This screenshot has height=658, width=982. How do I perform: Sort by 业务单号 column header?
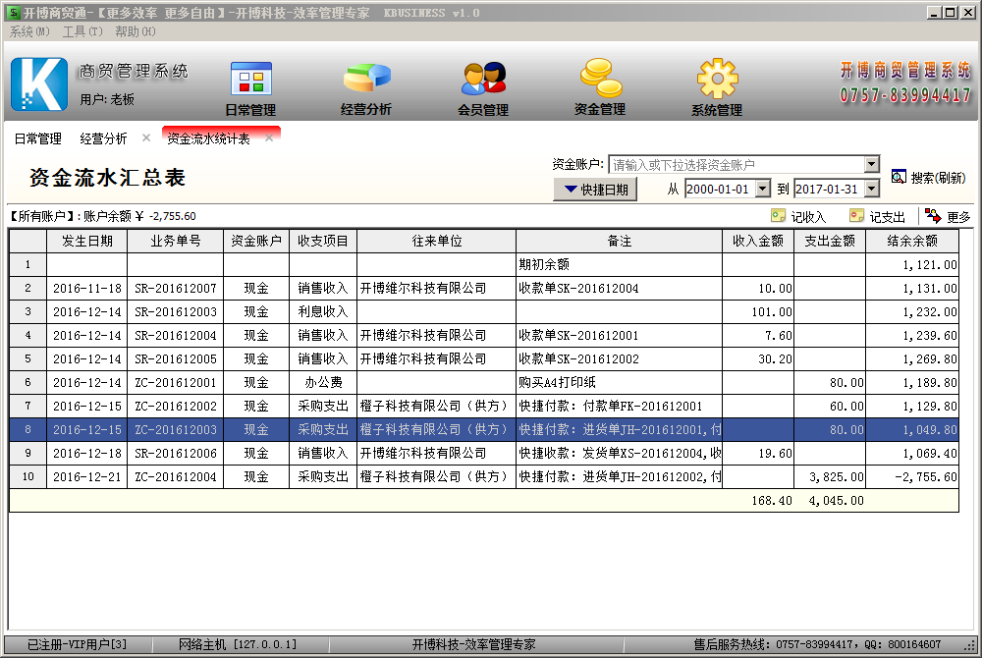point(176,241)
